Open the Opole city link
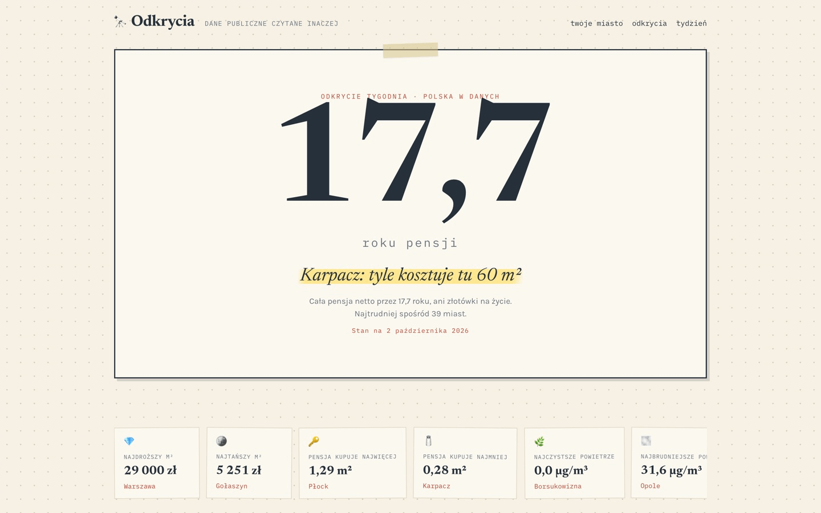The width and height of the screenshot is (821, 513). 651,486
